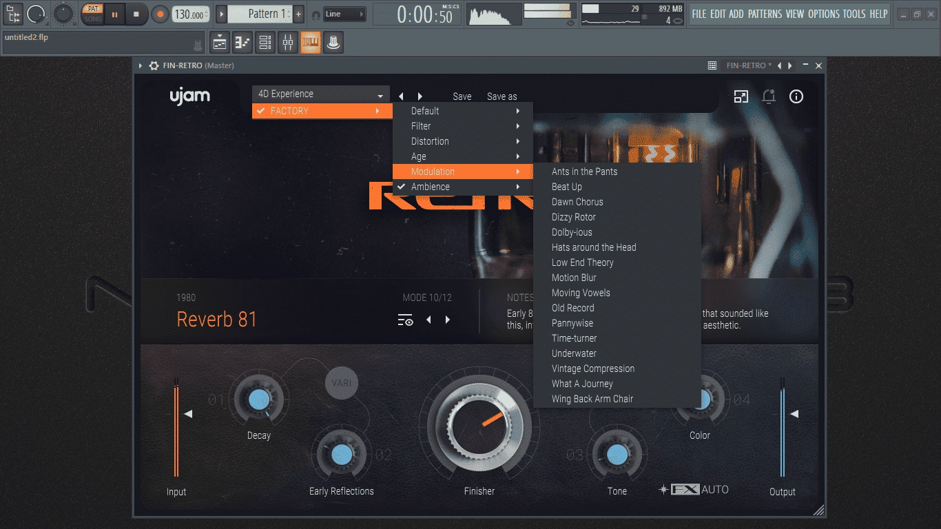Click the Pattern 1 name field

pos(260,14)
